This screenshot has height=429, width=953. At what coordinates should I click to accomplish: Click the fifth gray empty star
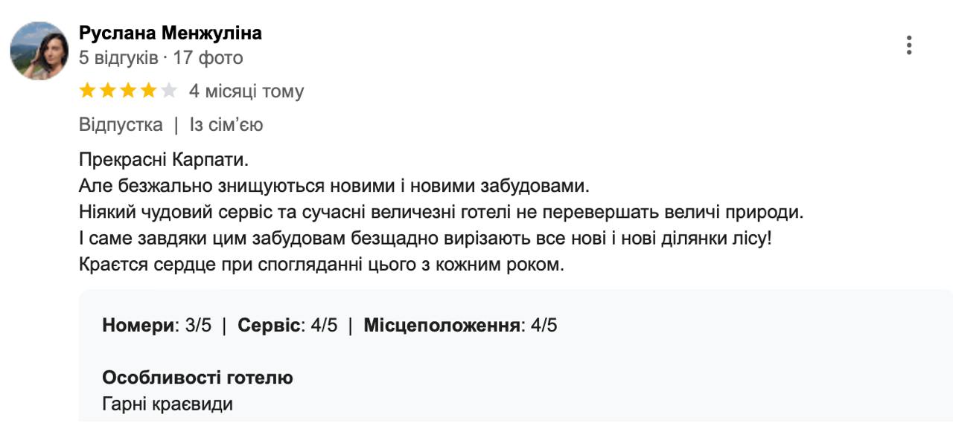point(169,91)
